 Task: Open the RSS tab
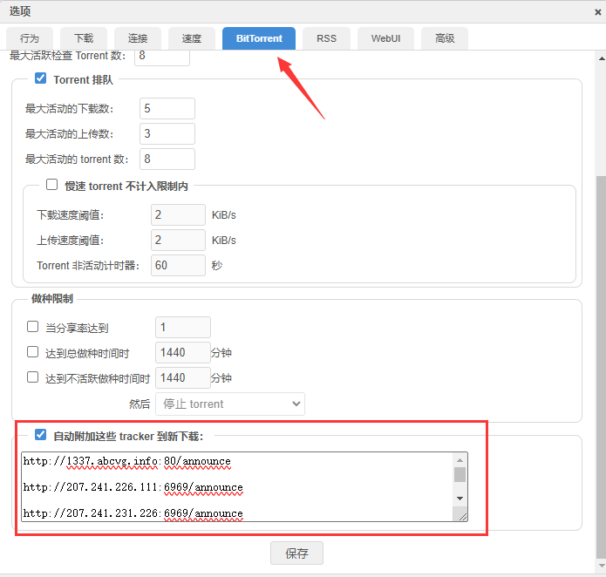click(326, 38)
